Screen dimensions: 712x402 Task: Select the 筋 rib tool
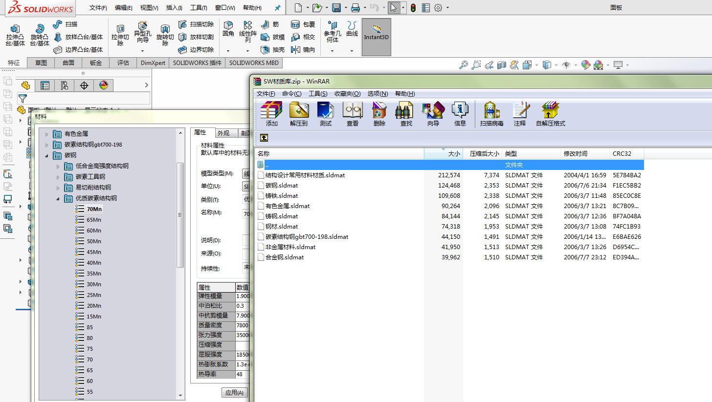click(270, 24)
